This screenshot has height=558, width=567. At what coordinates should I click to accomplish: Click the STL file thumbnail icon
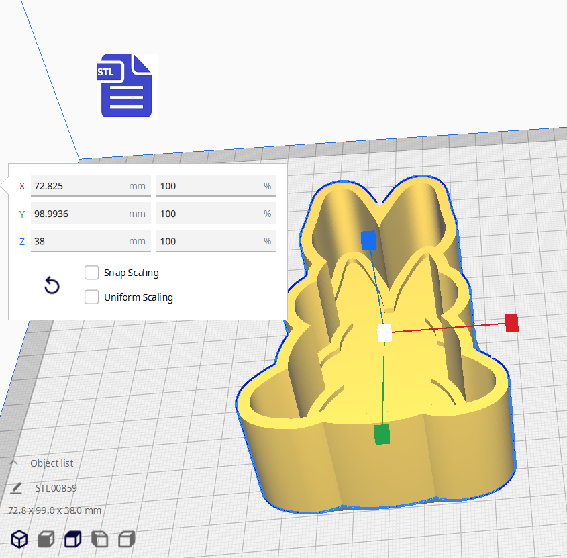click(x=125, y=86)
